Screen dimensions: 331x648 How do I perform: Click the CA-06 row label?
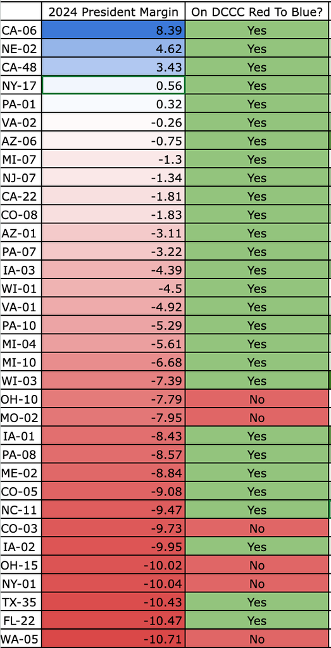tap(21, 30)
